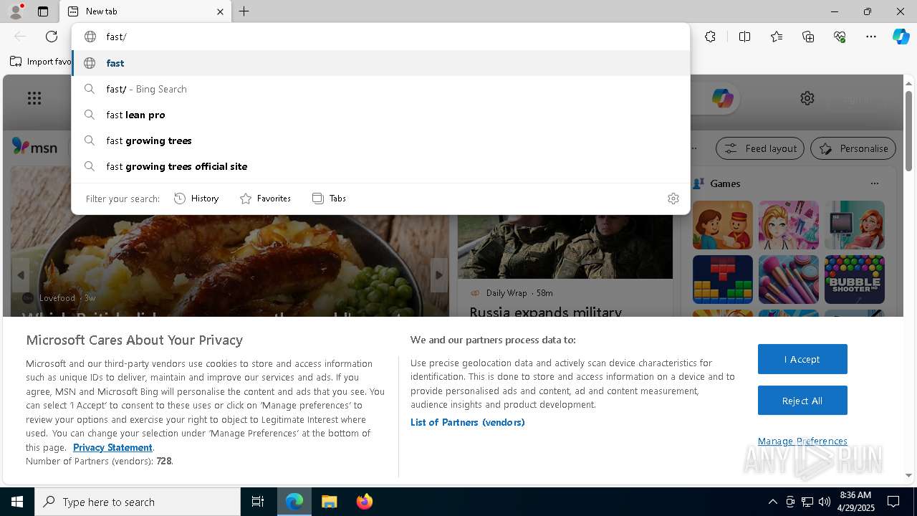
Task: Open Games card more options
Action: click(874, 183)
